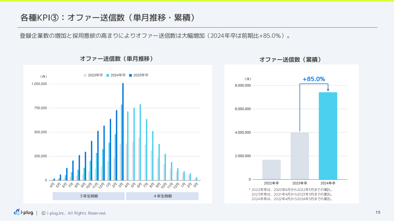Click the 8,000,000 axis label in the cumulative chart
Screen dimensions: 394x221
pos(243,85)
